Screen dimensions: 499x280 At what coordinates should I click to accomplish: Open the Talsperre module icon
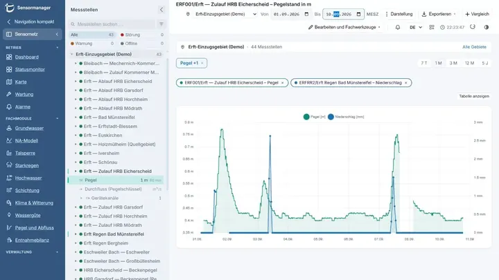pos(9,153)
